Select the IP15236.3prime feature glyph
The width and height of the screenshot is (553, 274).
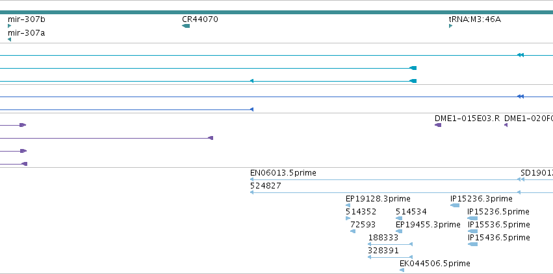point(455,205)
